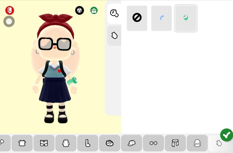Image resolution: width=233 pixels, height=153 pixels.
Task: Choose the blue bracelet item
Action: coord(162,18)
